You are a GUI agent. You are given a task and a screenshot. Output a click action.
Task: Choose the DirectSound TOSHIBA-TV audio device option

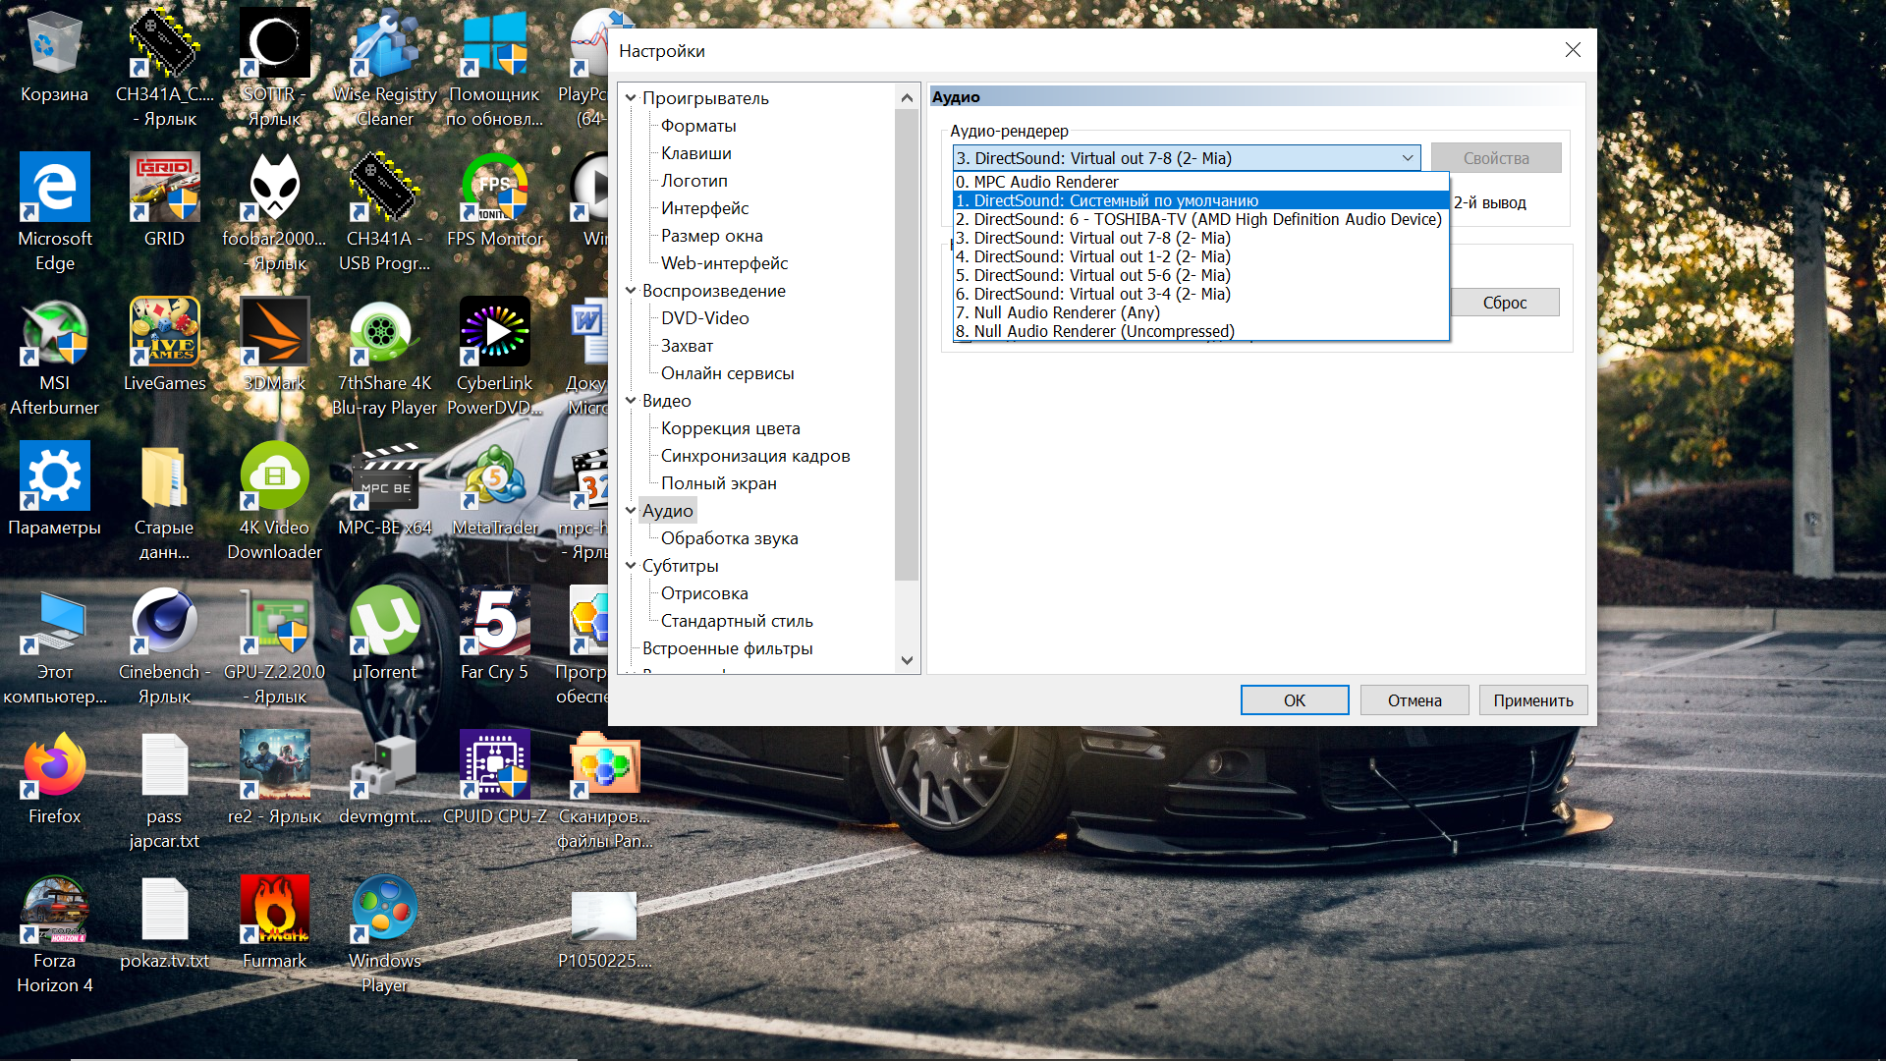pos(1198,219)
